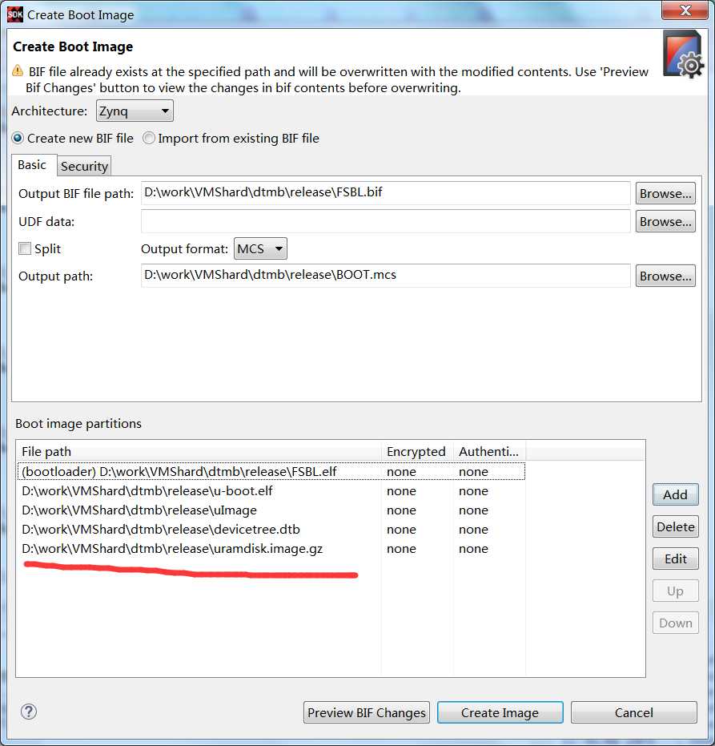Enable the Split checkbox
715x746 pixels.
tap(25, 248)
